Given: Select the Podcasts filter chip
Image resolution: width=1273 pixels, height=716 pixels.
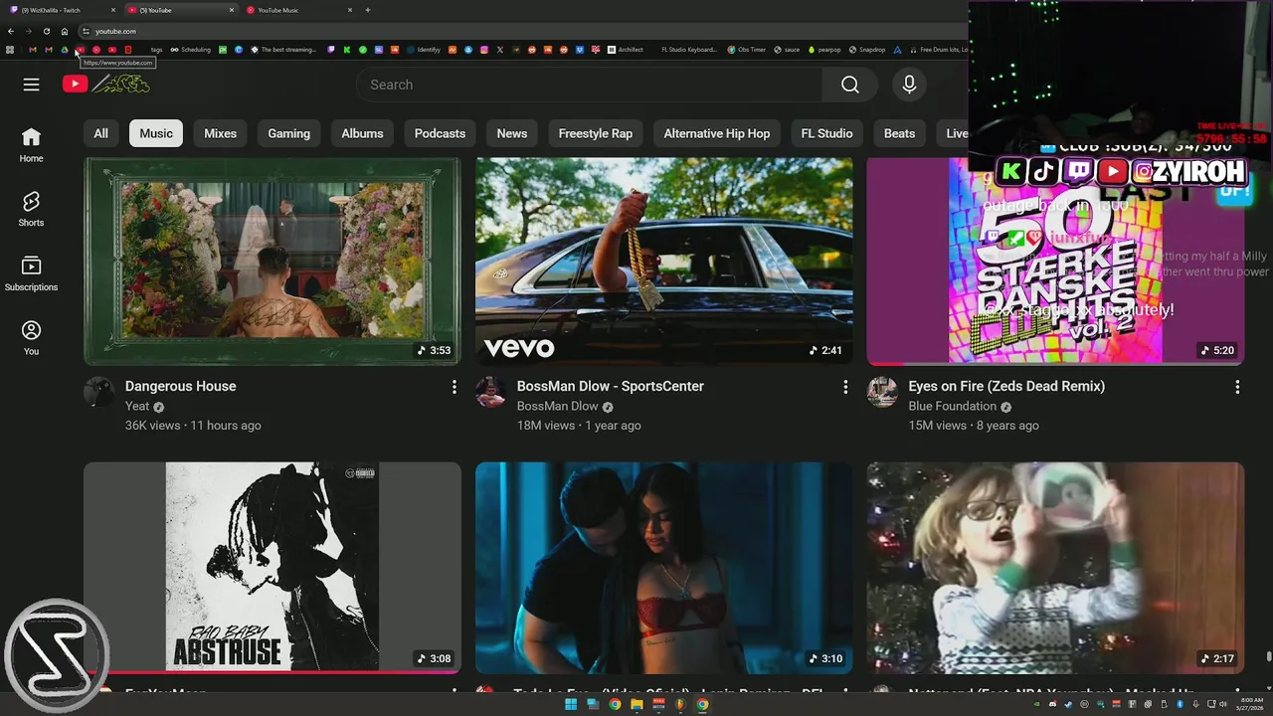Looking at the screenshot, I should [x=440, y=133].
